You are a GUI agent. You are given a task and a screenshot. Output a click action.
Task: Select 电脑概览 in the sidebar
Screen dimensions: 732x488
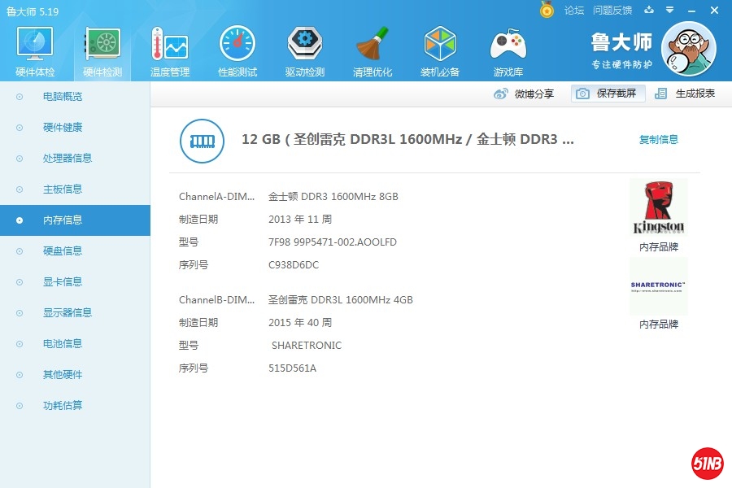[63, 97]
